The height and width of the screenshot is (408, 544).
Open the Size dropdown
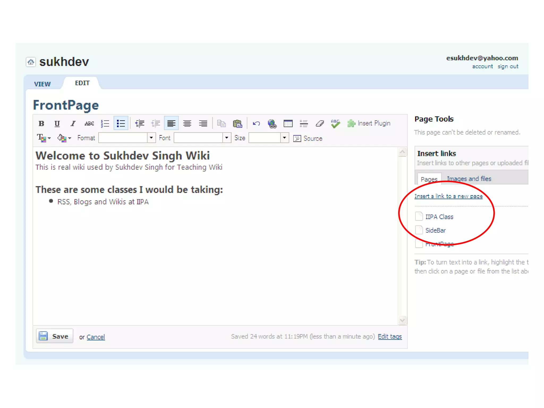(284, 138)
